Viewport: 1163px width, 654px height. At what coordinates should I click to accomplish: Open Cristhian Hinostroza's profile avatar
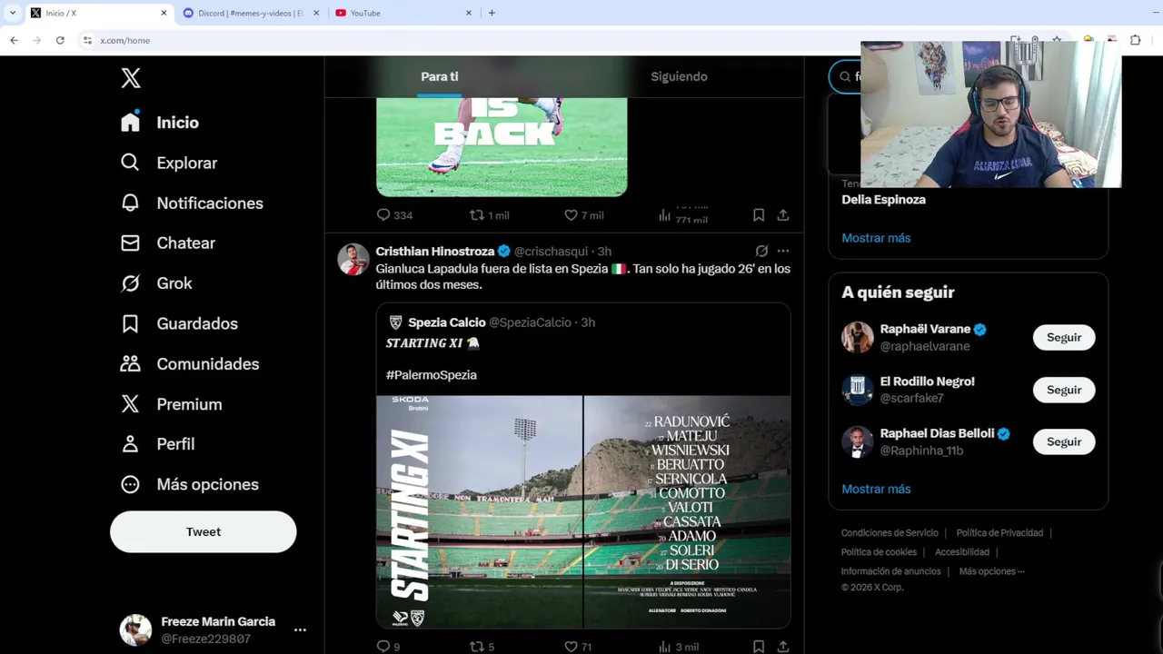point(353,259)
